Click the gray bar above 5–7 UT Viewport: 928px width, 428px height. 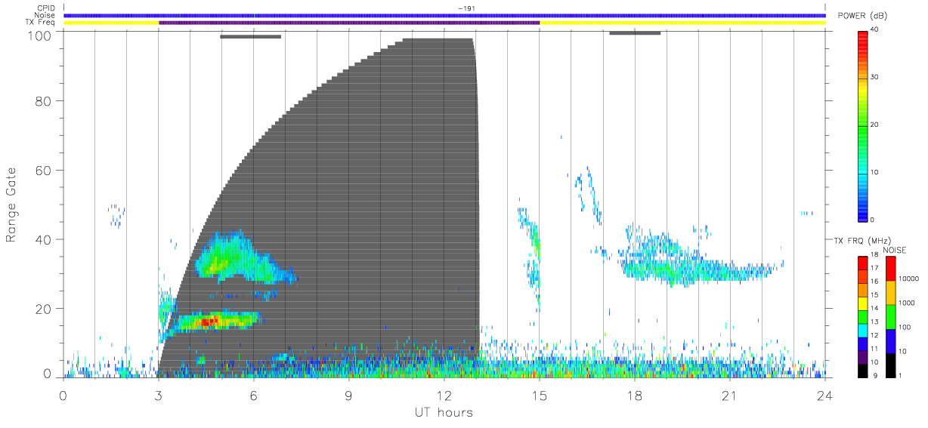pyautogui.click(x=250, y=36)
